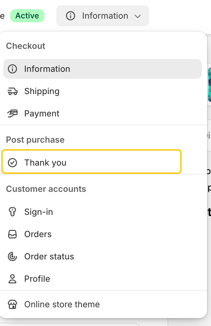Click the info circle icon beside Information
The width and height of the screenshot is (211, 326).
coord(12,69)
